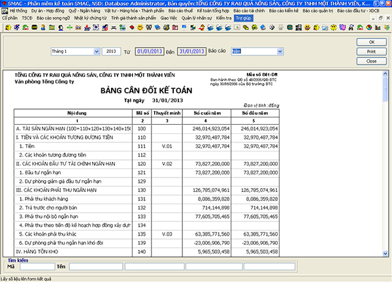Select row '1. Phải thu khách hàng'
392x282 pixels.
click(x=146, y=199)
